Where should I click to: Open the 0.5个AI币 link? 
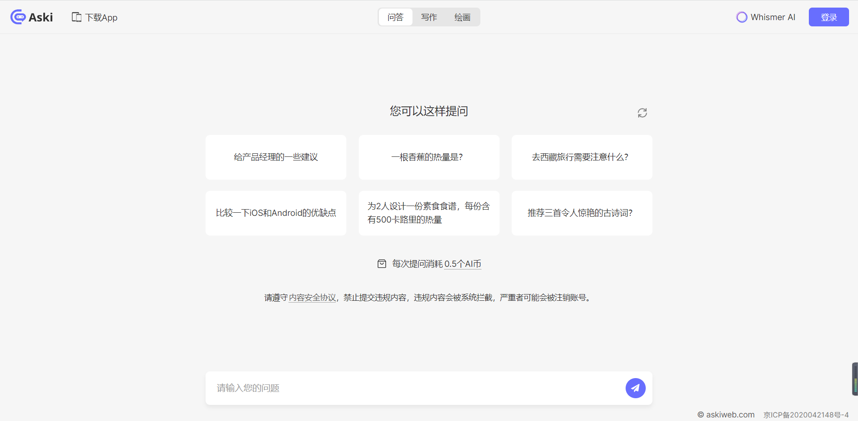[463, 264]
